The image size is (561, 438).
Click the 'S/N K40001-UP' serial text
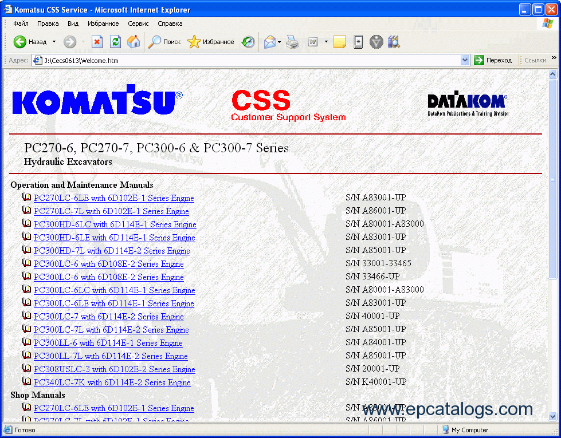point(376,382)
